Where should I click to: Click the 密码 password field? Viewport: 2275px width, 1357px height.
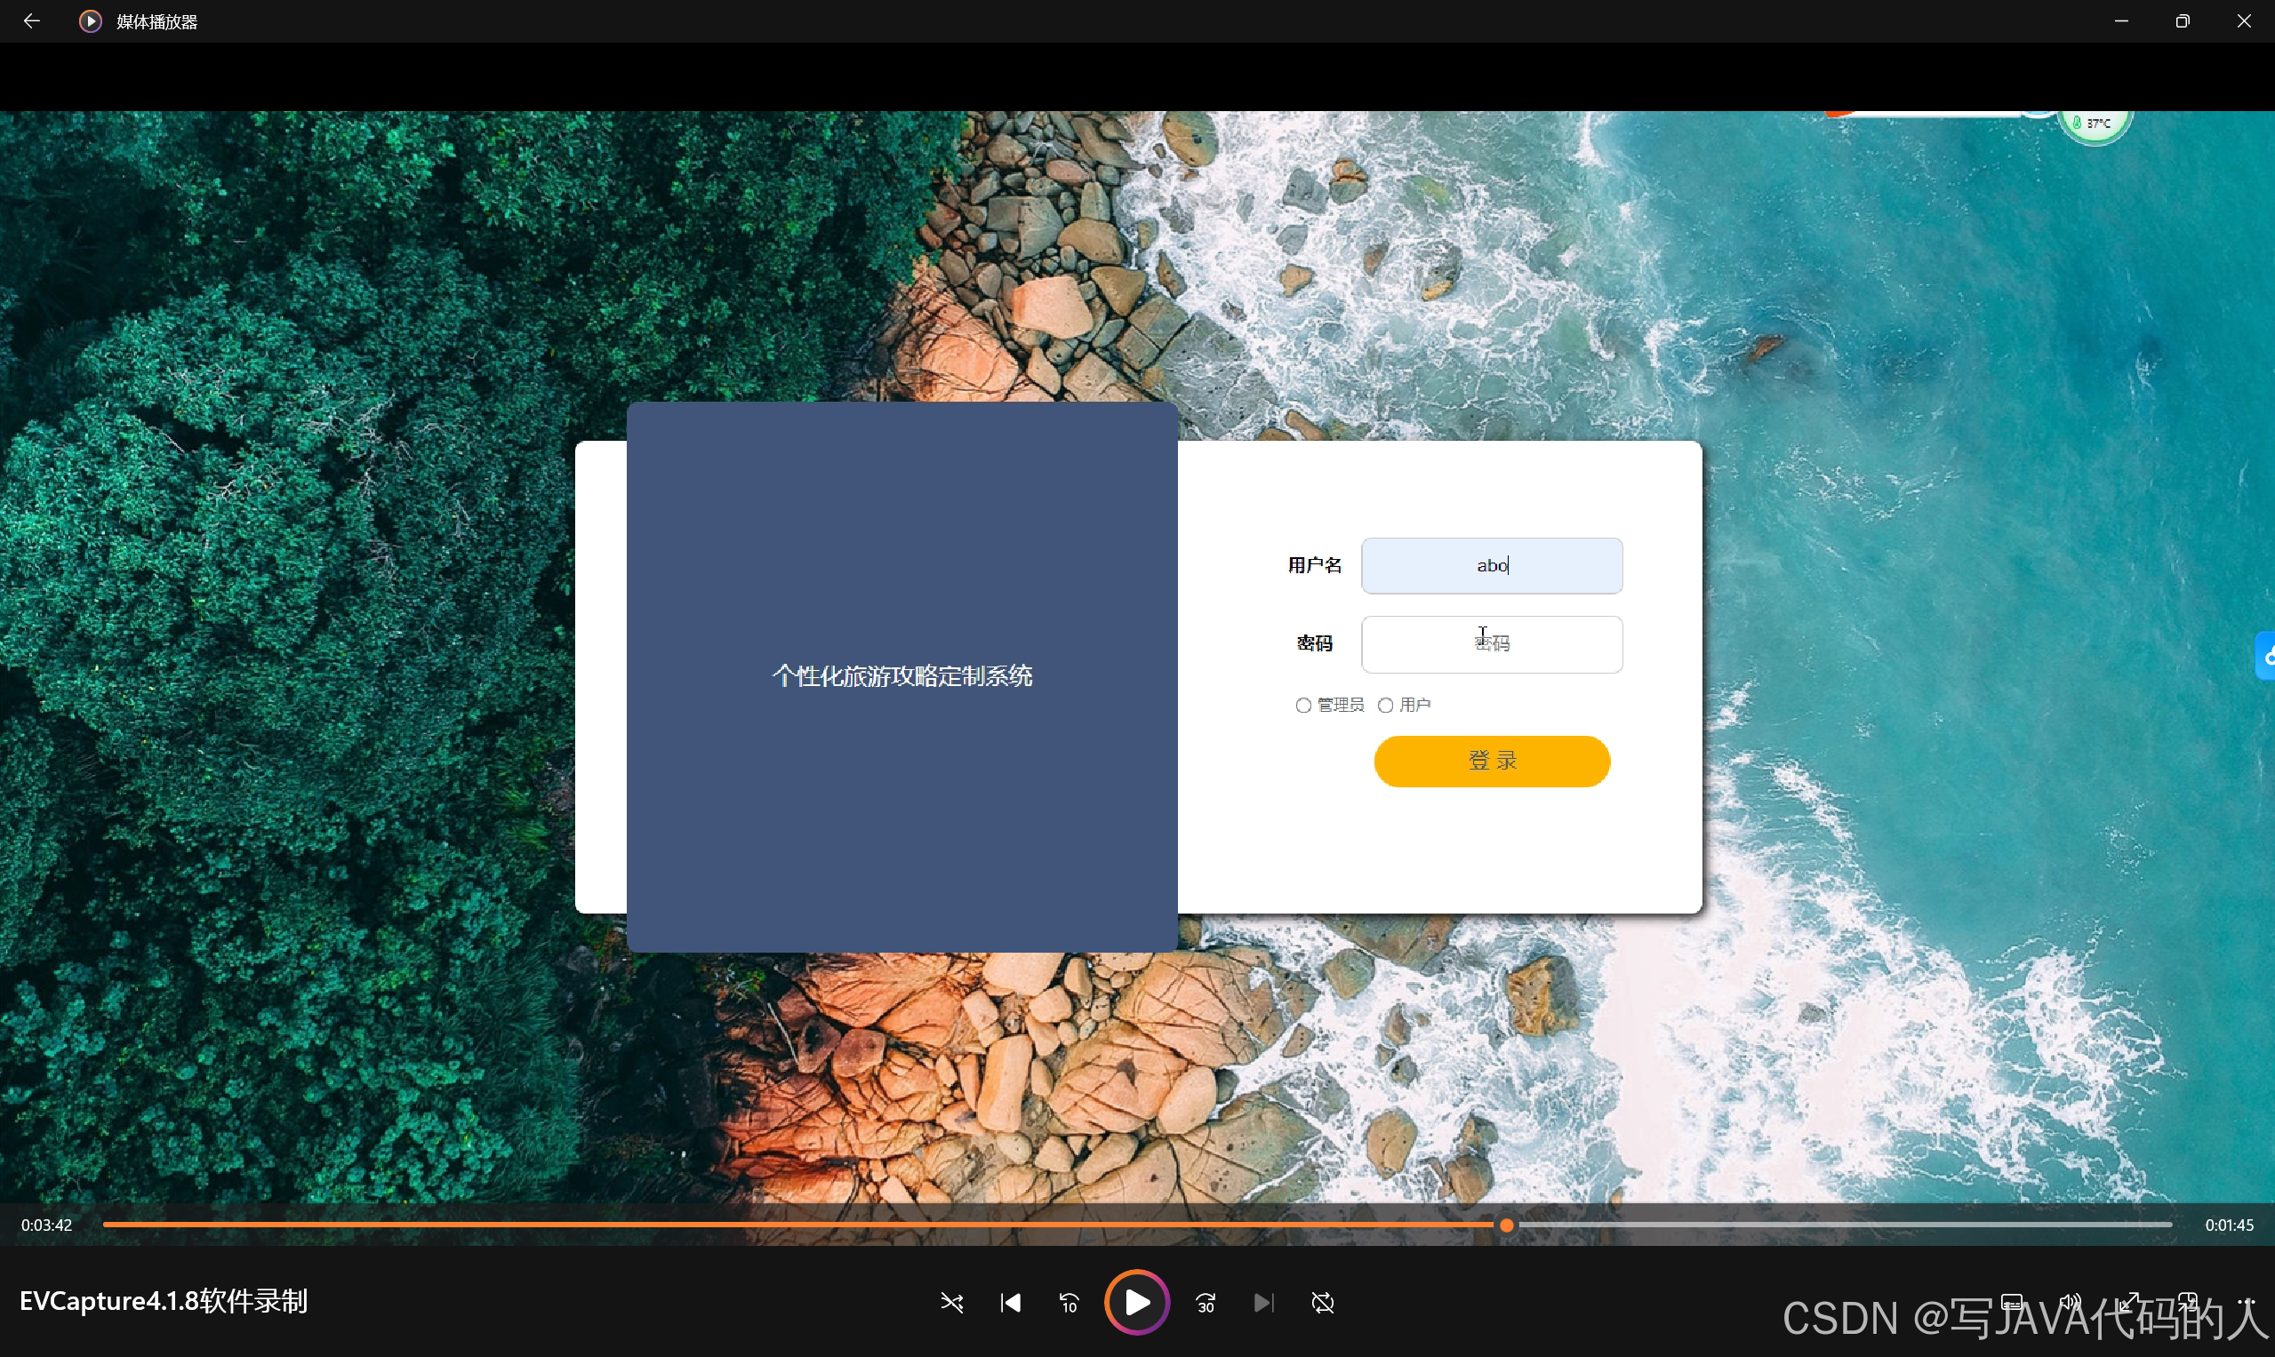pos(1492,644)
